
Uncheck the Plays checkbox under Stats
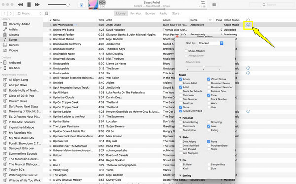(209, 141)
